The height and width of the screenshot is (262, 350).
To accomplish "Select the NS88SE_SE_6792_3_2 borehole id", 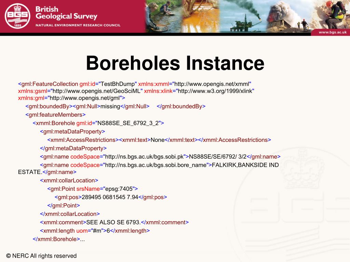I will coord(128,123).
